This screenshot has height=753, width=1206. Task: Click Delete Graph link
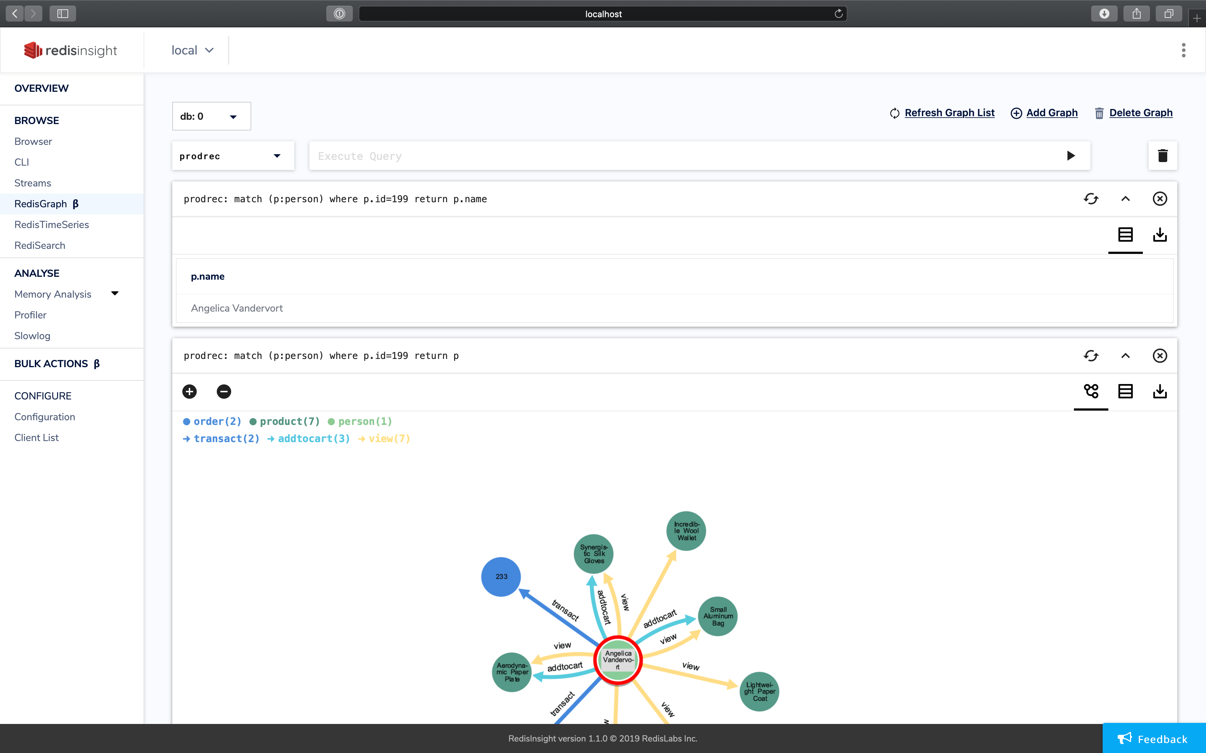point(1140,113)
